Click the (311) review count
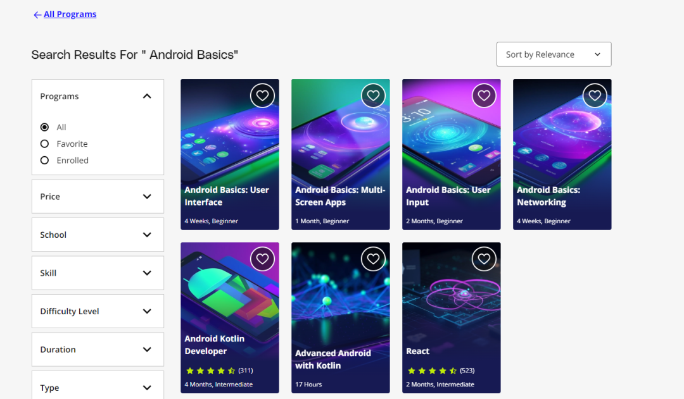Image resolution: width=684 pixels, height=399 pixels. click(246, 371)
